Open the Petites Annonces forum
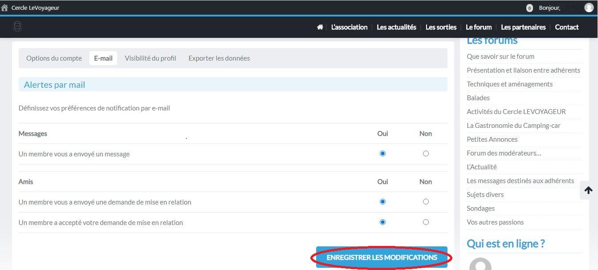Screen dimensions: 598x270 pyautogui.click(x=492, y=139)
